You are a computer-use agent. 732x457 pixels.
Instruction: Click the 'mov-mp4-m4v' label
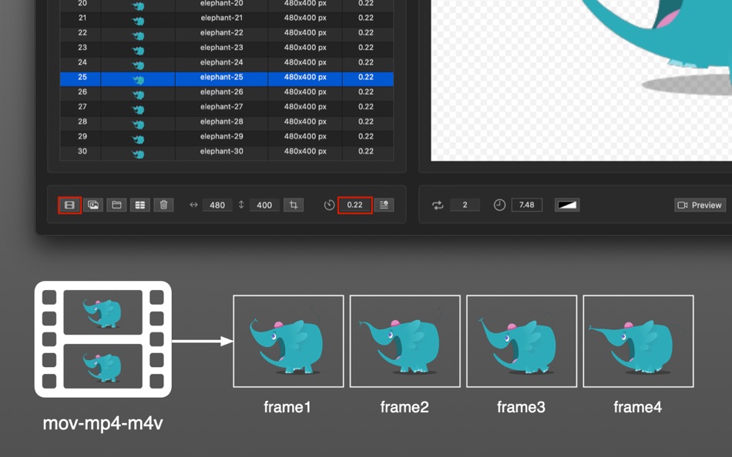click(x=102, y=423)
